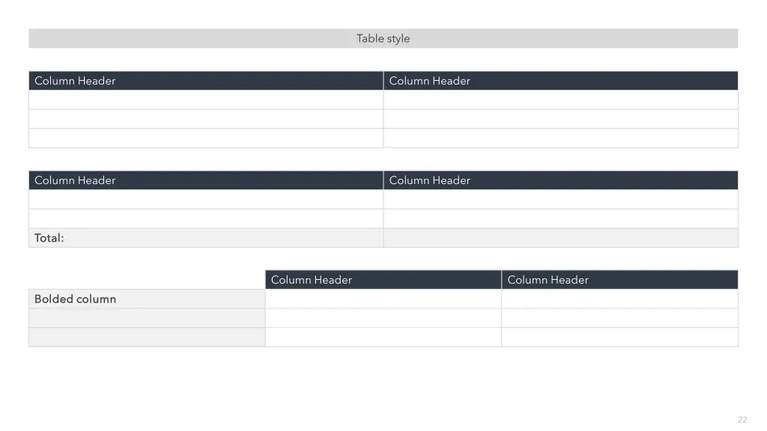Click first white row under second table's left header
Screen dimensions: 767x431
coord(206,199)
